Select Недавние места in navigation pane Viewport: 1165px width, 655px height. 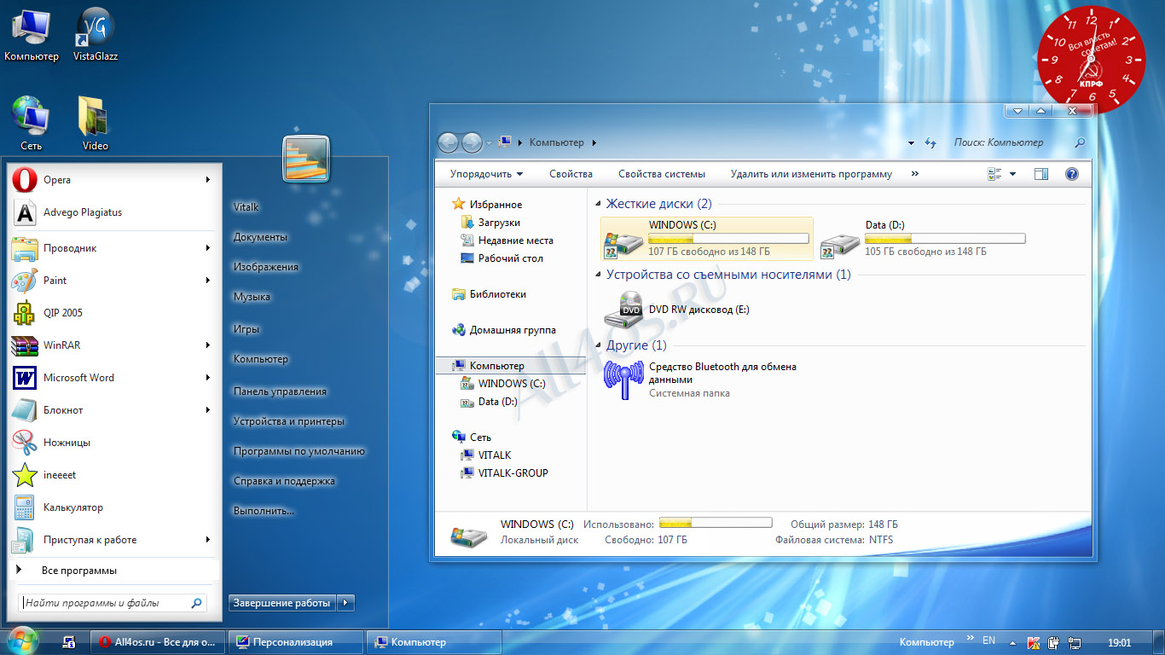click(x=507, y=241)
